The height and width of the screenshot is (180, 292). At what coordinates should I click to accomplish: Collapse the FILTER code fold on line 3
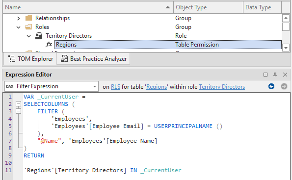point(18,111)
